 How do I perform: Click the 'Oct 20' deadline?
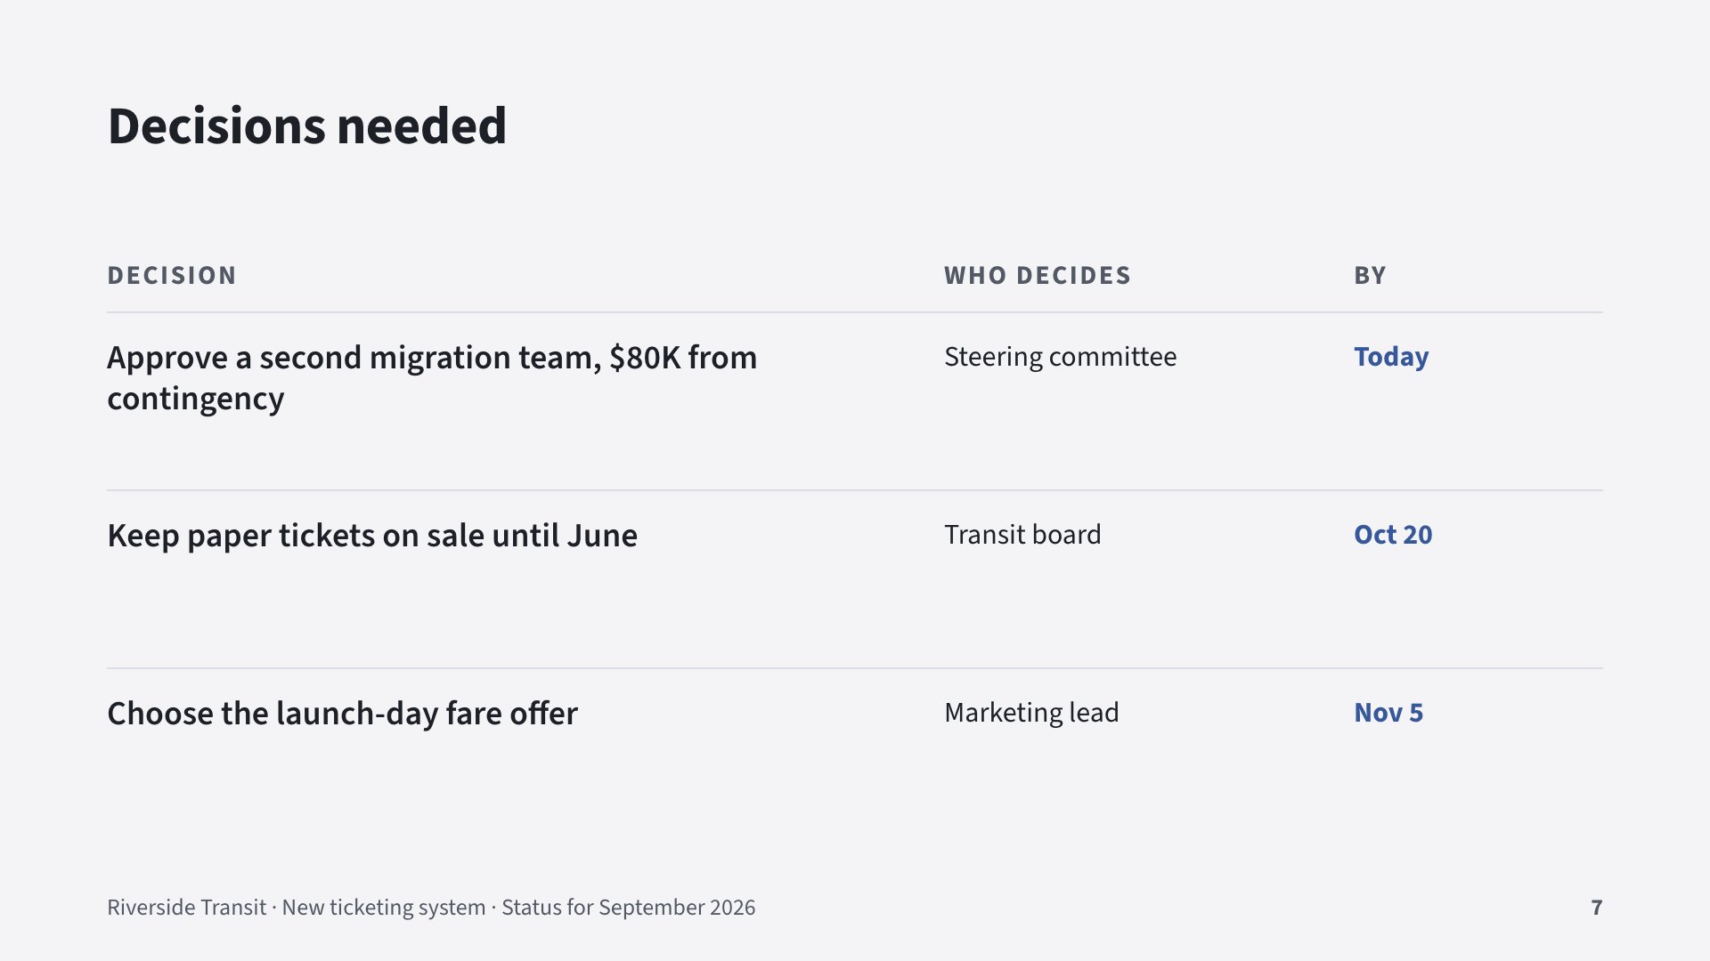click(1393, 535)
